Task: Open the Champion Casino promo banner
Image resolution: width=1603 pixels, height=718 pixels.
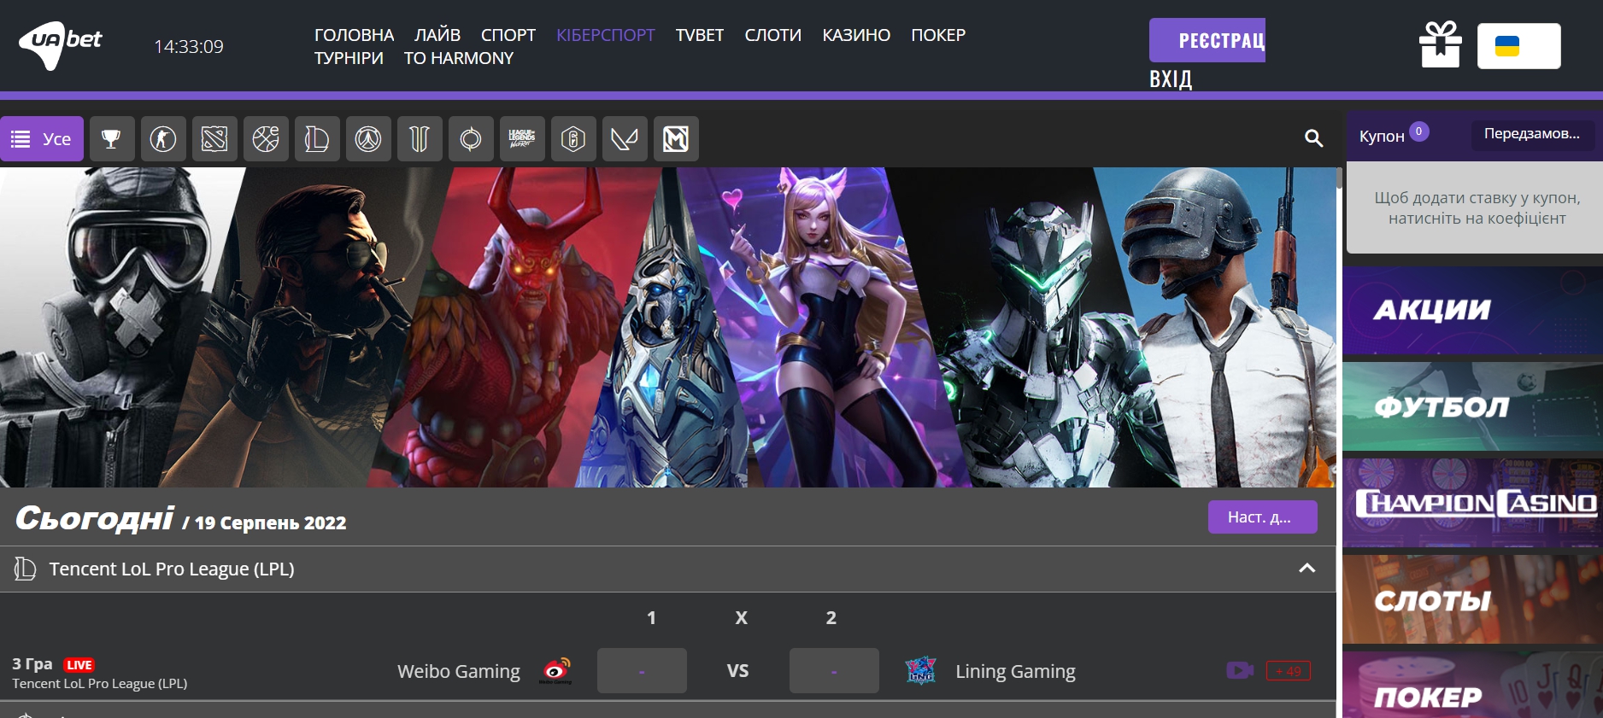Action: pyautogui.click(x=1472, y=503)
